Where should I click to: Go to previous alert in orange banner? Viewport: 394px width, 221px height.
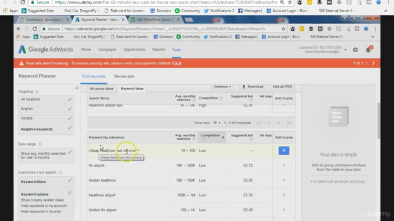tap(368, 63)
